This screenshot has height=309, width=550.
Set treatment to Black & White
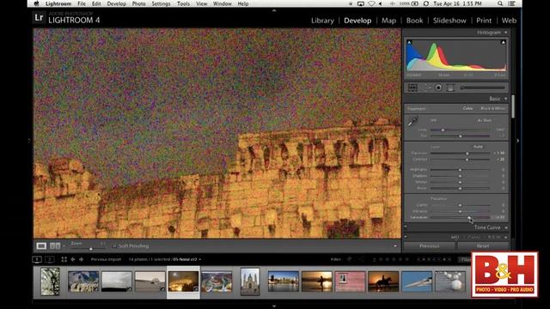pos(492,109)
